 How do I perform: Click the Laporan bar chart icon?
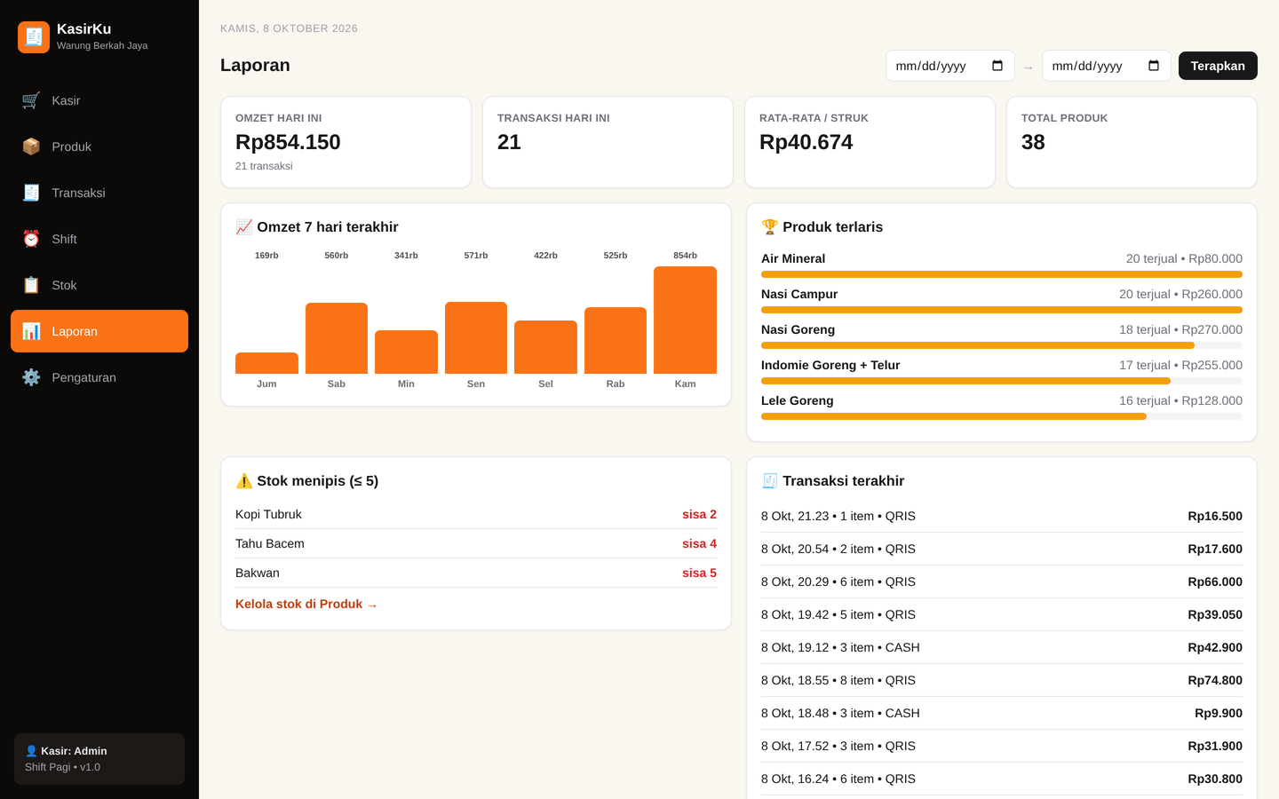[31, 331]
